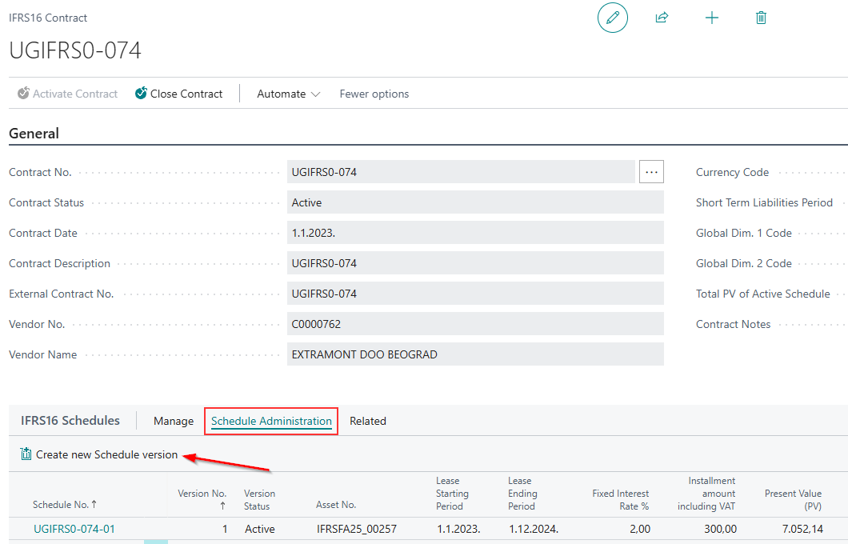Click the Contract Description field
Viewport: 848px width, 544px height.
(475, 263)
